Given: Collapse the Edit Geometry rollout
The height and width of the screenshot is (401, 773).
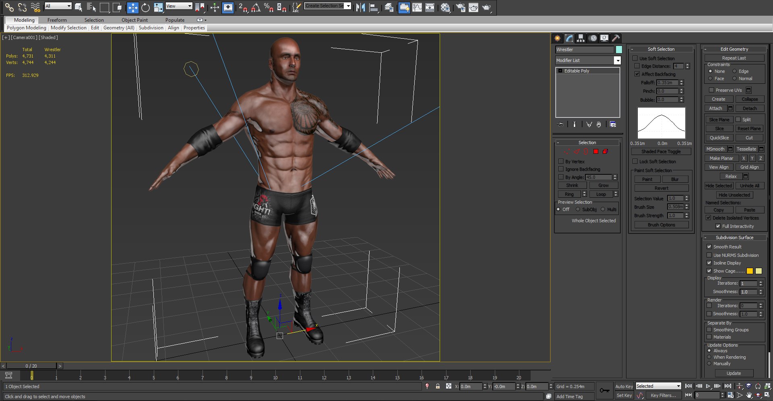Looking at the screenshot, I should click(705, 49).
